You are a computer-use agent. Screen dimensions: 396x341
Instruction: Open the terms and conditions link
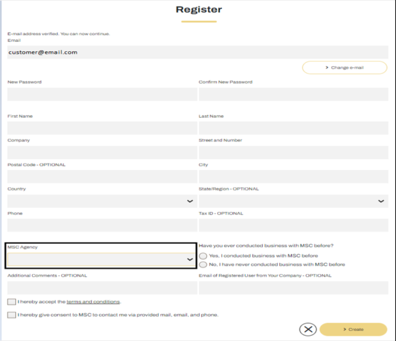click(x=93, y=302)
